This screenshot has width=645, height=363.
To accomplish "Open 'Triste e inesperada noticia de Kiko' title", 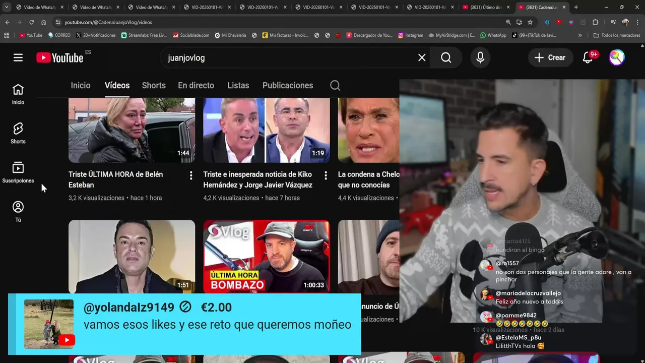I will [x=257, y=179].
